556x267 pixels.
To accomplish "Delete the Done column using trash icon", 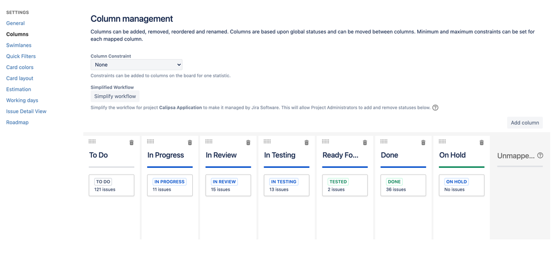I will click(423, 143).
